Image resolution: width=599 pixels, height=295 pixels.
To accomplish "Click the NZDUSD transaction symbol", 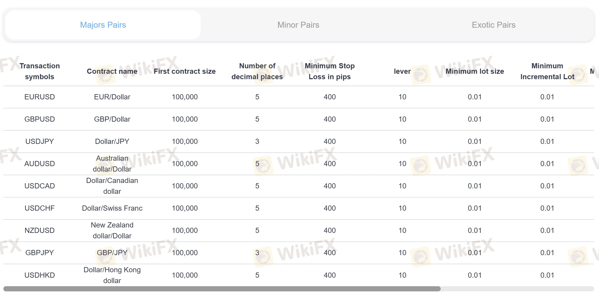I will (40, 230).
